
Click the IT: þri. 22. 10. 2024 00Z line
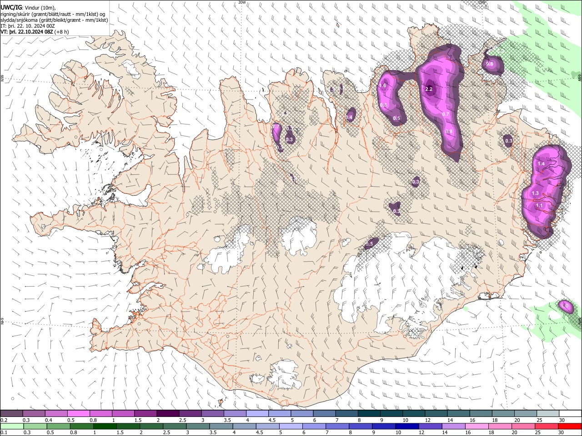28,26
